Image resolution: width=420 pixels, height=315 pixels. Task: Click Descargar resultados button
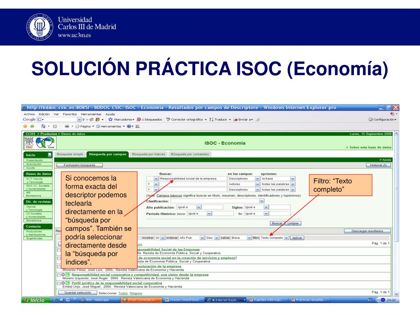(x=367, y=231)
